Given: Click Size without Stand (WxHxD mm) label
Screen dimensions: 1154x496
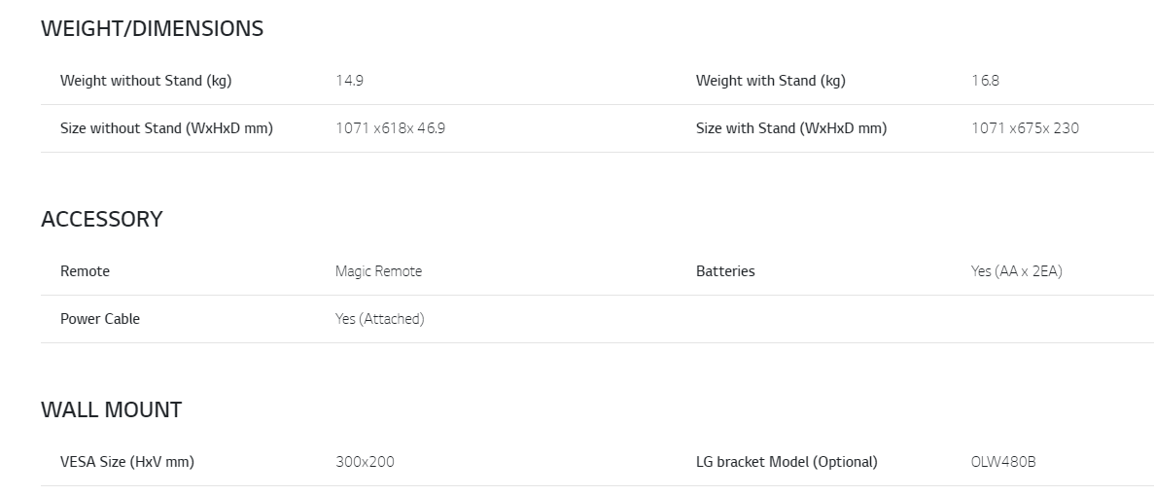Looking at the screenshot, I should tap(166, 128).
